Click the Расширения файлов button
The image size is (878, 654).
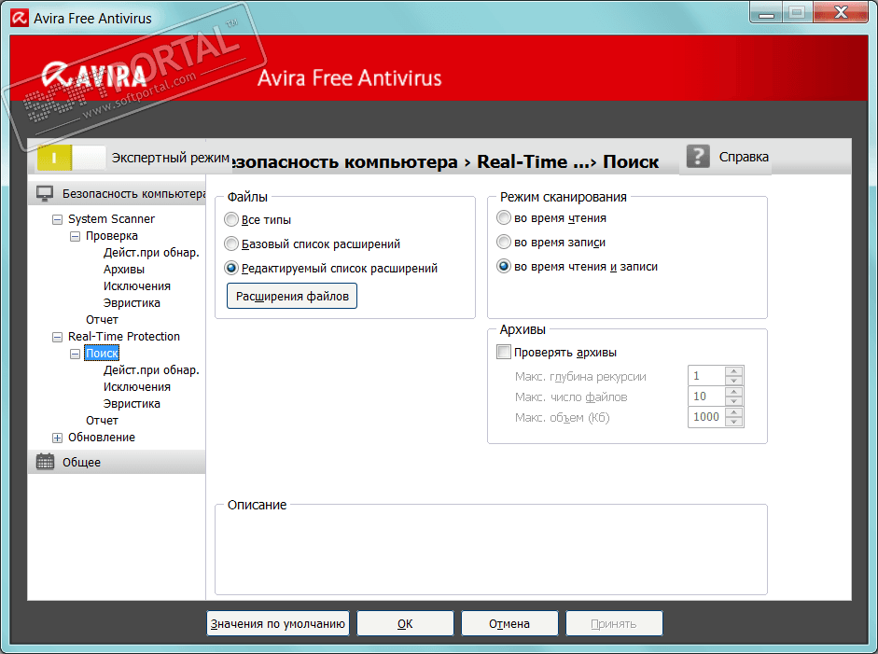point(292,296)
